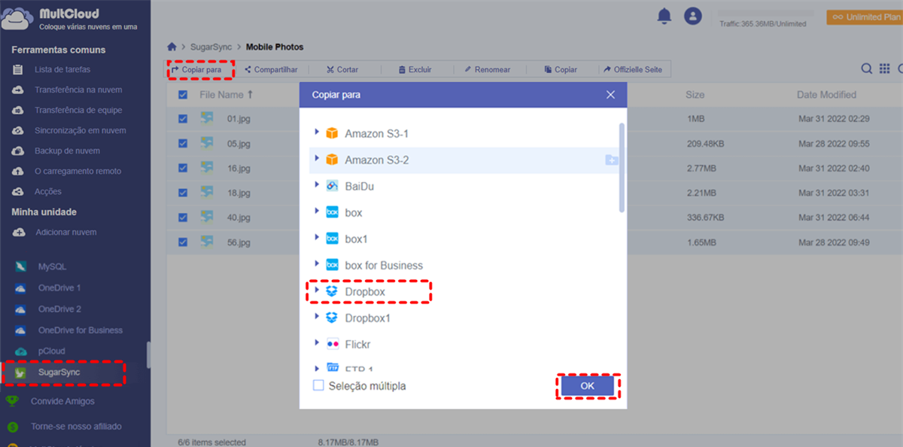The width and height of the screenshot is (903, 447).
Task: Open Transferência de equipe in sidebar
Action: tap(78, 111)
